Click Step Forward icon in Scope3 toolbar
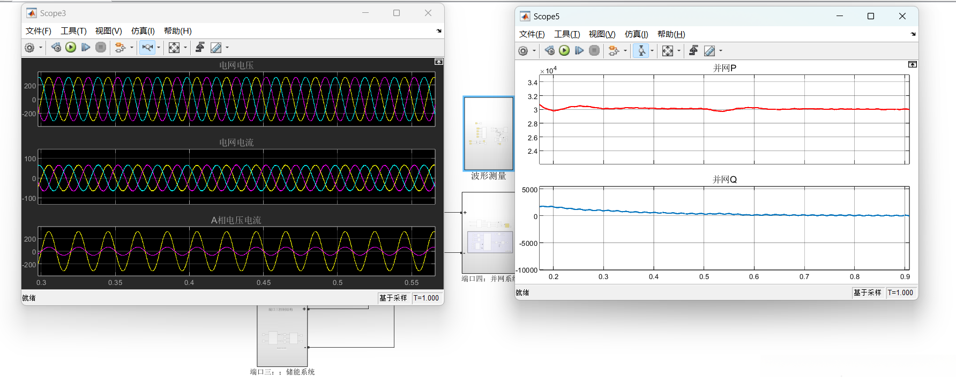956x383 pixels. tap(86, 48)
